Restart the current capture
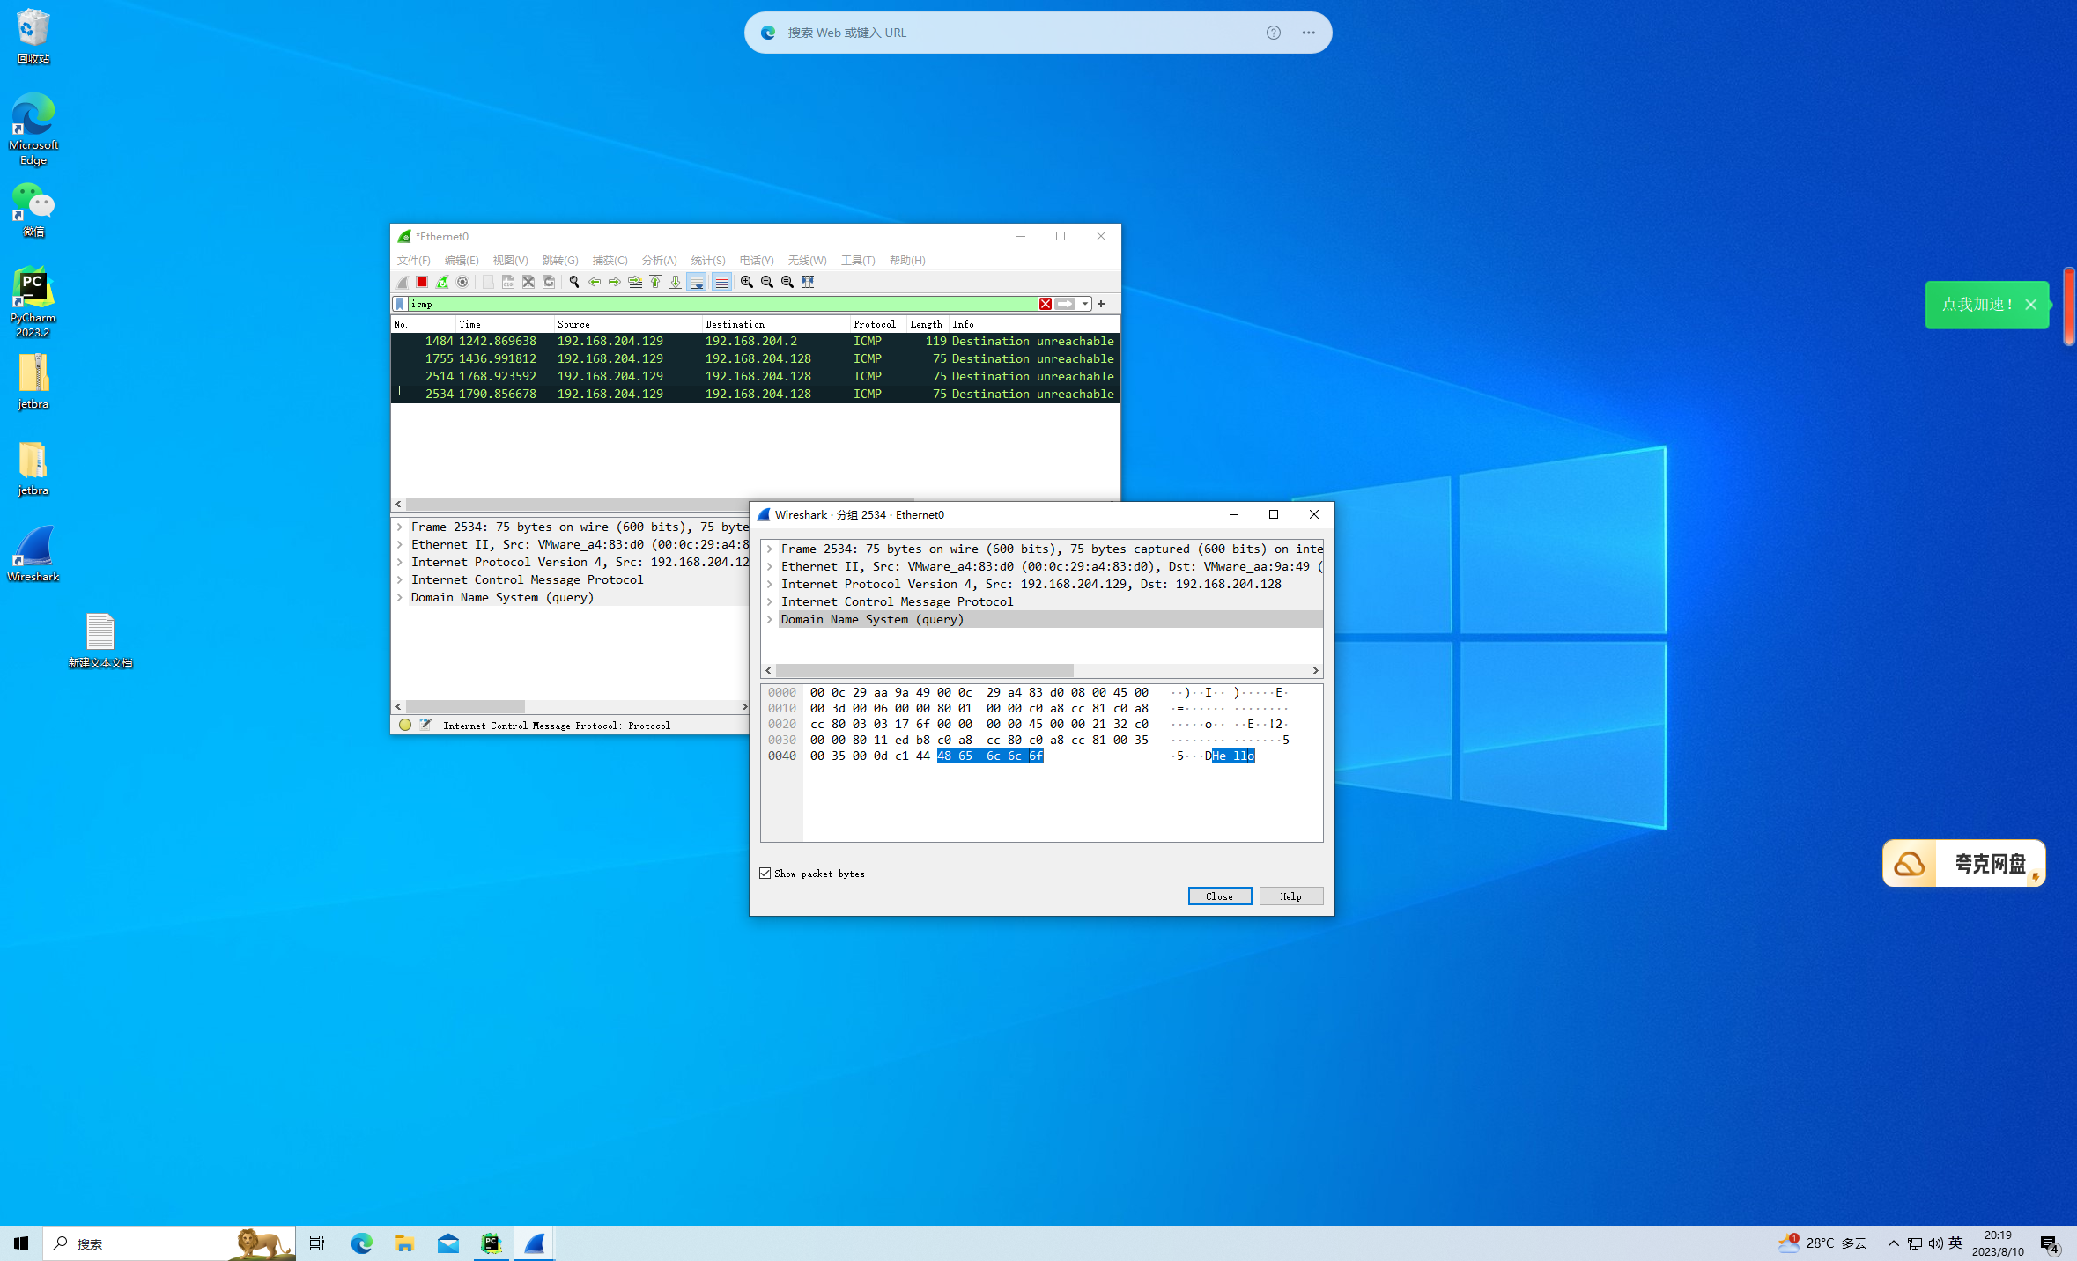 click(x=442, y=282)
